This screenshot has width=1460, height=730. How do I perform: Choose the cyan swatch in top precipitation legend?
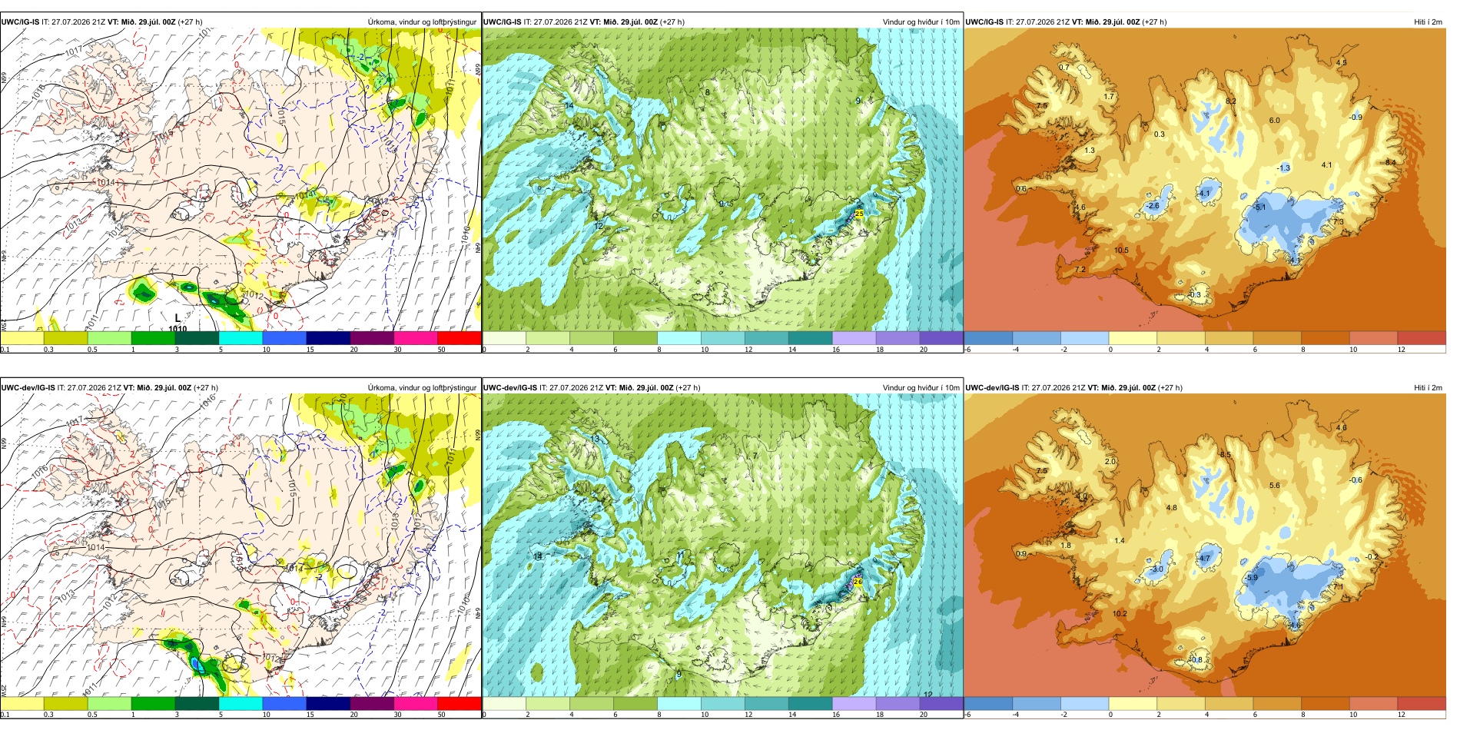coord(241,338)
